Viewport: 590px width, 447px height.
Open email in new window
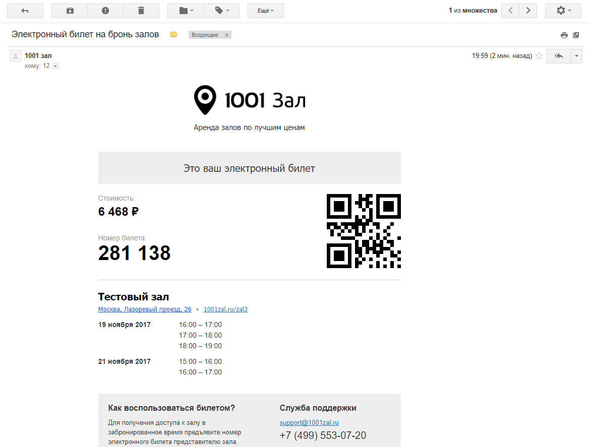point(576,35)
